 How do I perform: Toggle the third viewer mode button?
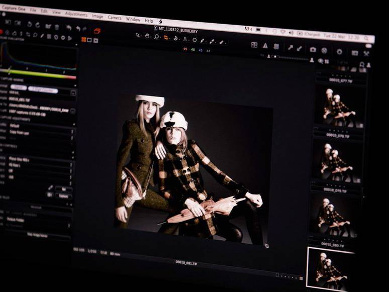(96, 40)
